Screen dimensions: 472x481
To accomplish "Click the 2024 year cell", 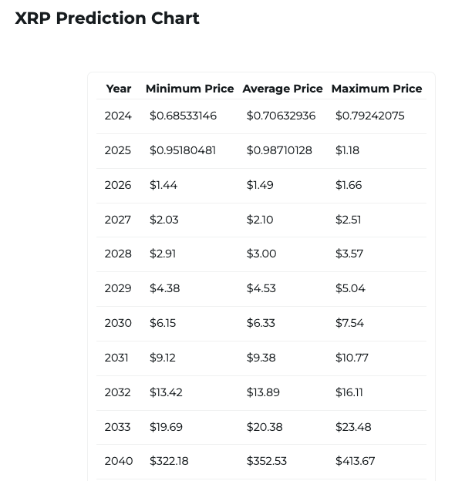I will pos(118,116).
